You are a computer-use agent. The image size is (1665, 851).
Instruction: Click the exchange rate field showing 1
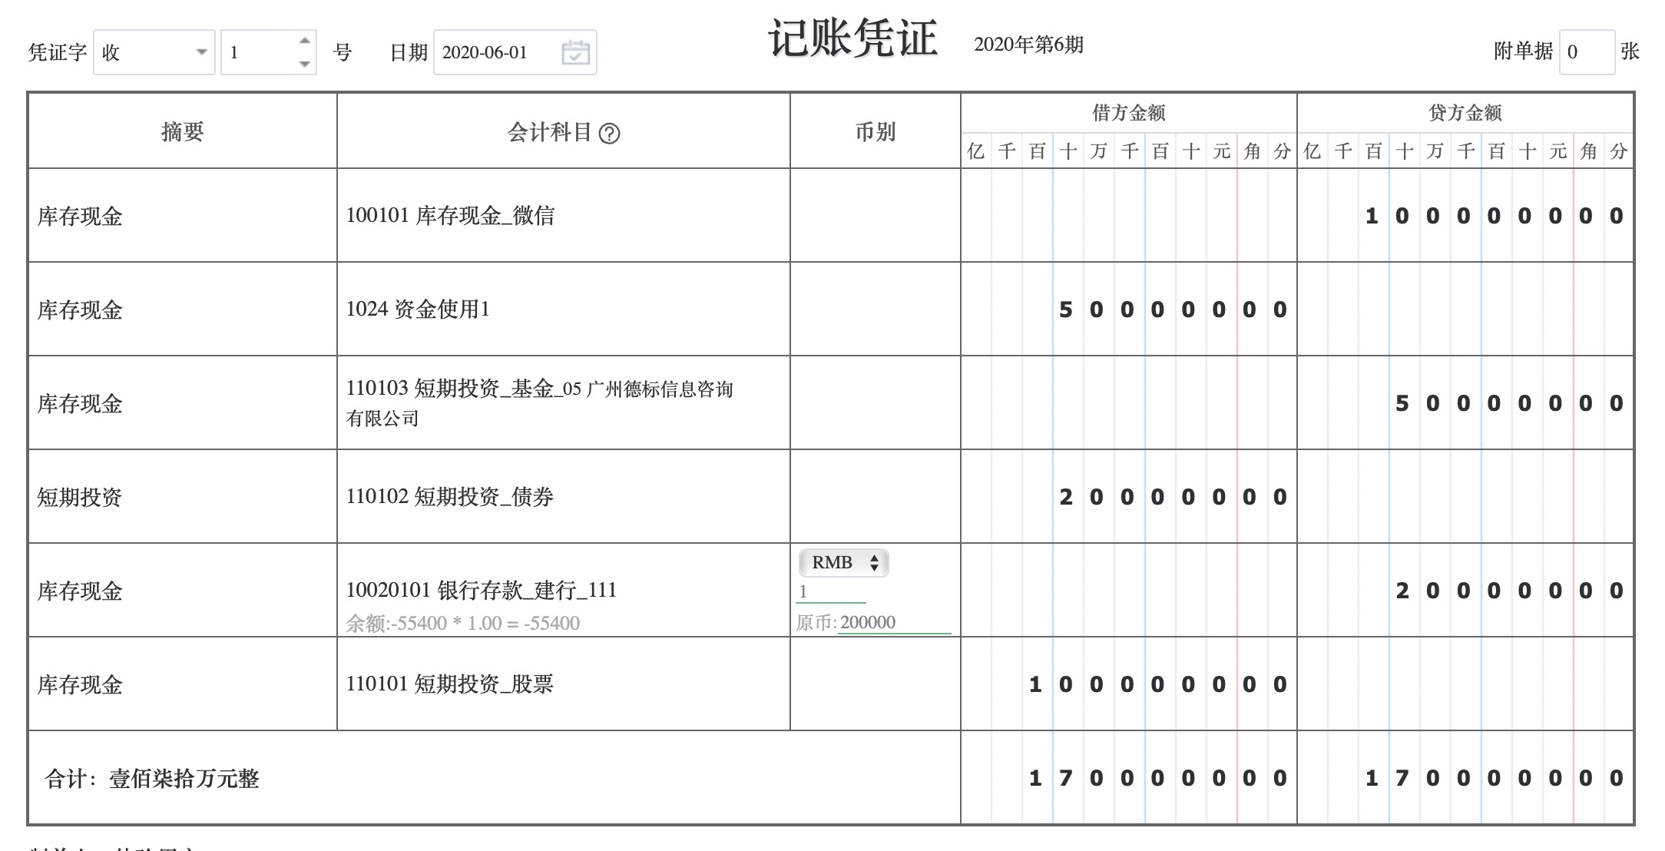pyautogui.click(x=830, y=591)
